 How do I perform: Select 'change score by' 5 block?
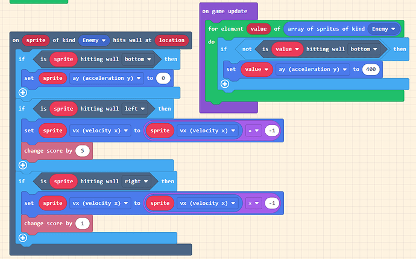(x=48, y=151)
